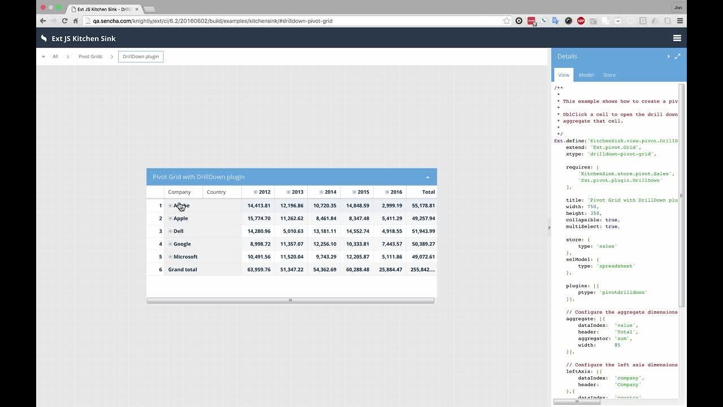The width and height of the screenshot is (723, 407).
Task: Select total cell 49,072.61 for Microsoft
Action: [x=421, y=257]
